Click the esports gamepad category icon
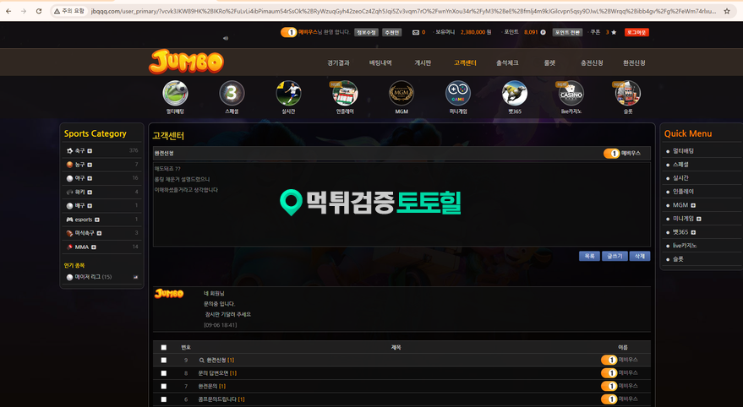This screenshot has width=743, height=407. point(69,220)
